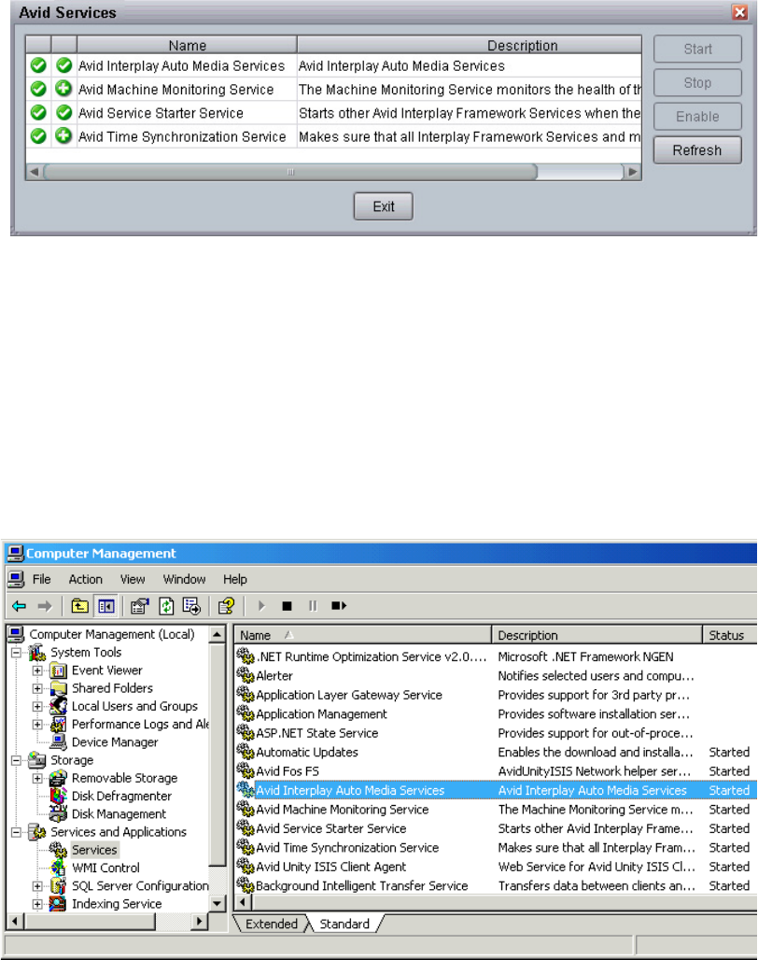Click the Pause Service toolbar icon

coord(313,606)
